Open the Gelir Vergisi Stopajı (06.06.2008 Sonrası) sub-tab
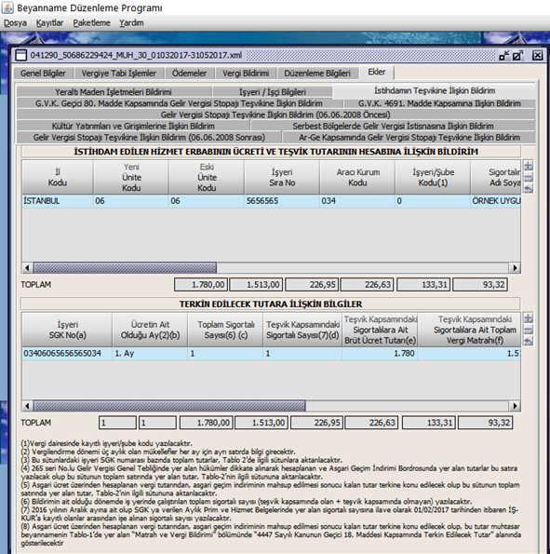 click(149, 137)
